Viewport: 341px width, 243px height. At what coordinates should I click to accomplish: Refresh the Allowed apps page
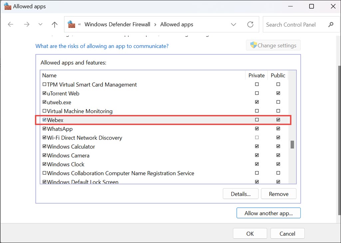click(x=250, y=24)
